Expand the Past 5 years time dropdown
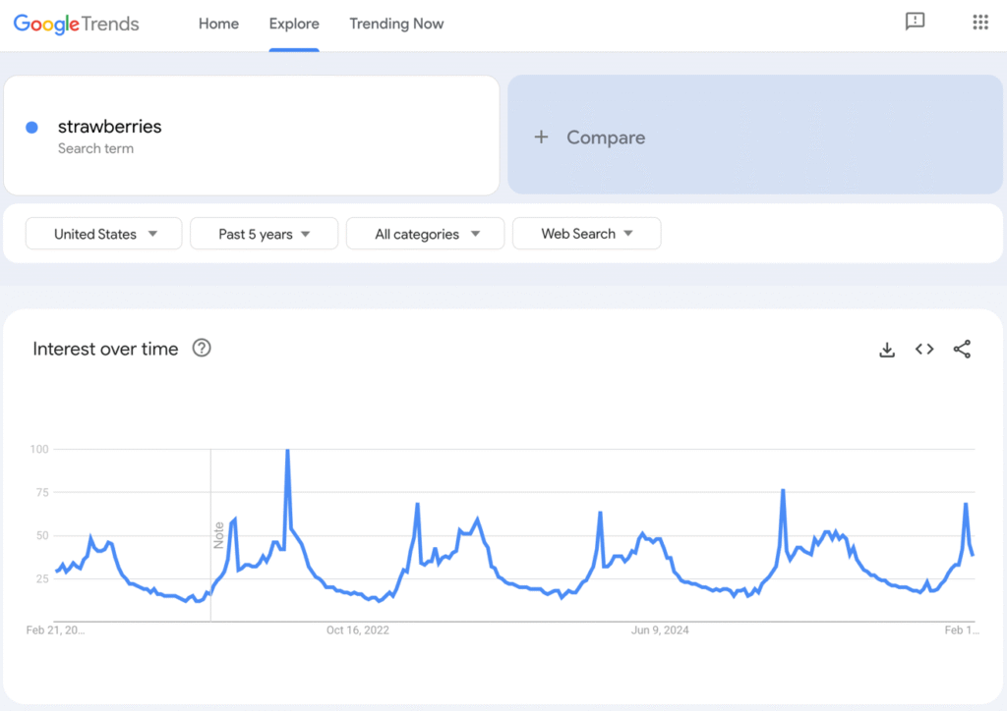Screen dimensions: 1007x711 [264, 234]
